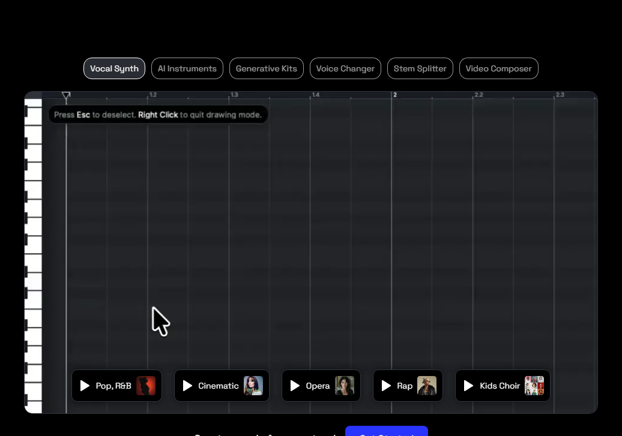Open the Generative Kits tab

(x=267, y=68)
